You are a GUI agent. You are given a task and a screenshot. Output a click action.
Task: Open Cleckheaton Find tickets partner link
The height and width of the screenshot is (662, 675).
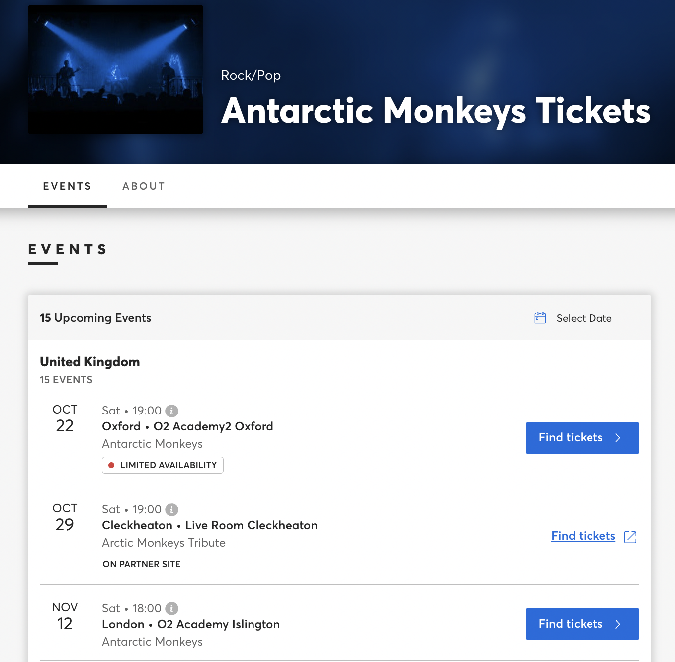[x=583, y=536]
